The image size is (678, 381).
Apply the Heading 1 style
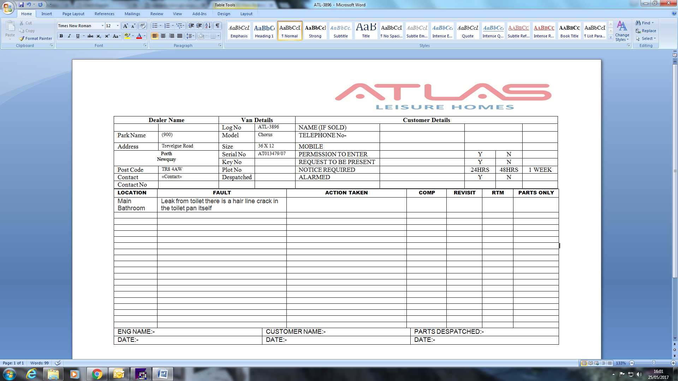(264, 31)
